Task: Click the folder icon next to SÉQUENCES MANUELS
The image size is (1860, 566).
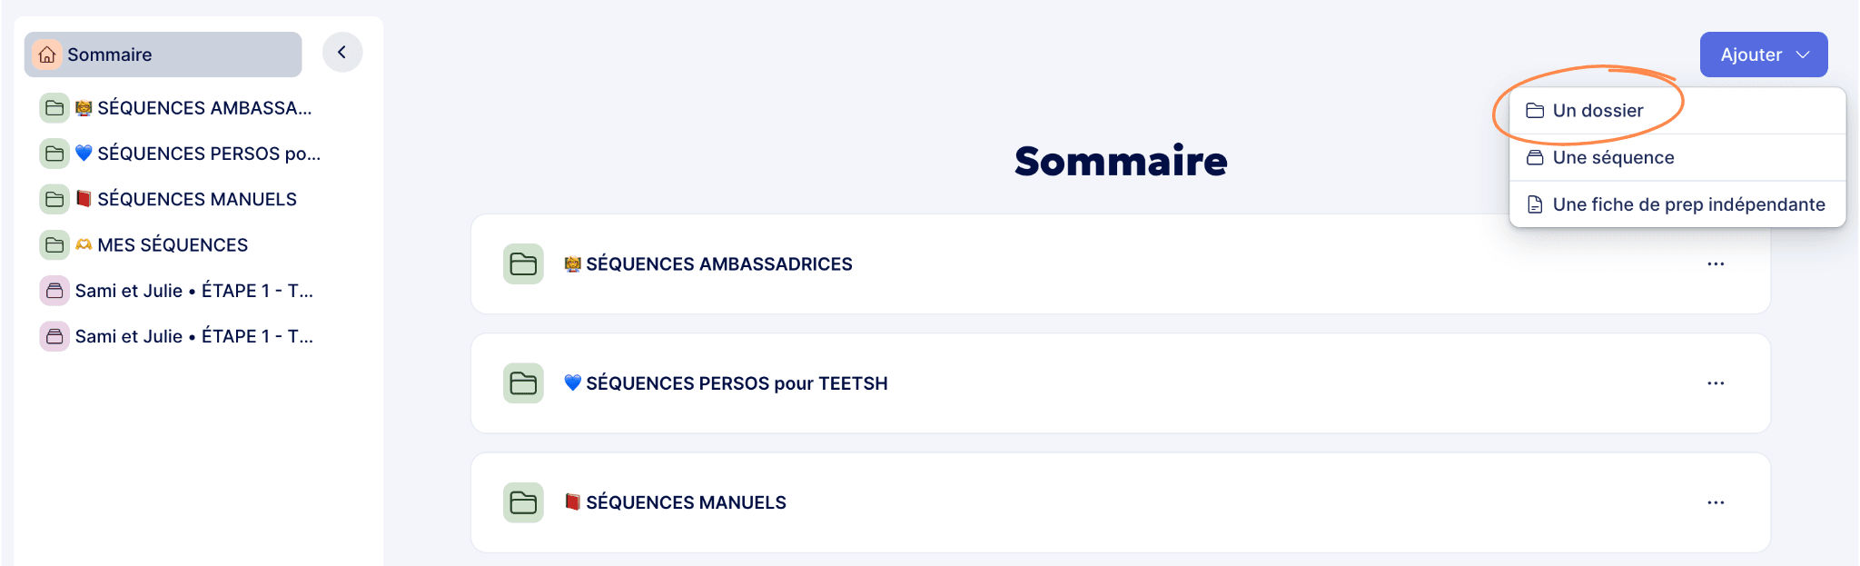Action: 522,502
